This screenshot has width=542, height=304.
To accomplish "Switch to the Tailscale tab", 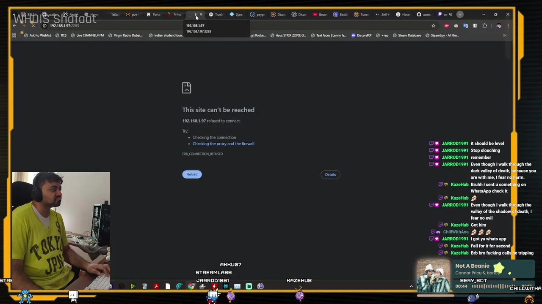I will (112, 14).
